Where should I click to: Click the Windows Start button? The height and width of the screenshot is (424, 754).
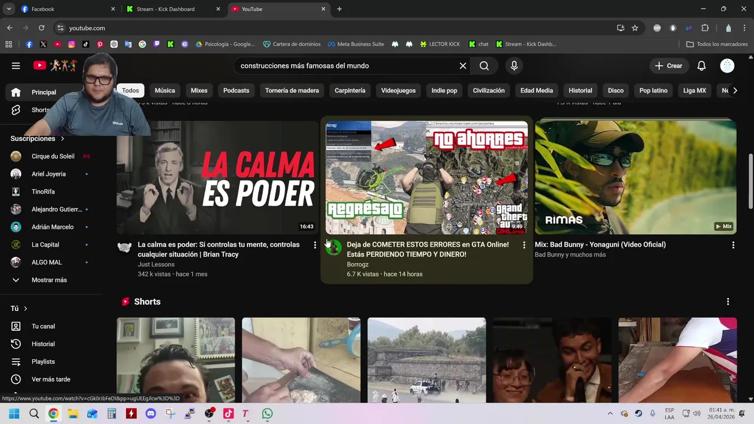click(x=14, y=414)
